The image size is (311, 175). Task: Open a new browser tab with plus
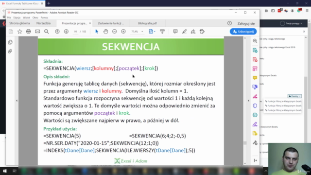coord(49,3)
